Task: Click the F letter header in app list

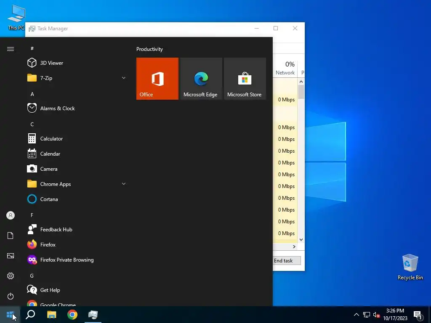Action: [32, 215]
